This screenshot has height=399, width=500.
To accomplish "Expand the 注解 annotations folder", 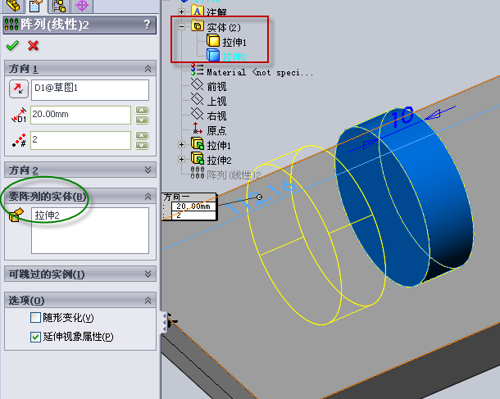I will point(181,12).
